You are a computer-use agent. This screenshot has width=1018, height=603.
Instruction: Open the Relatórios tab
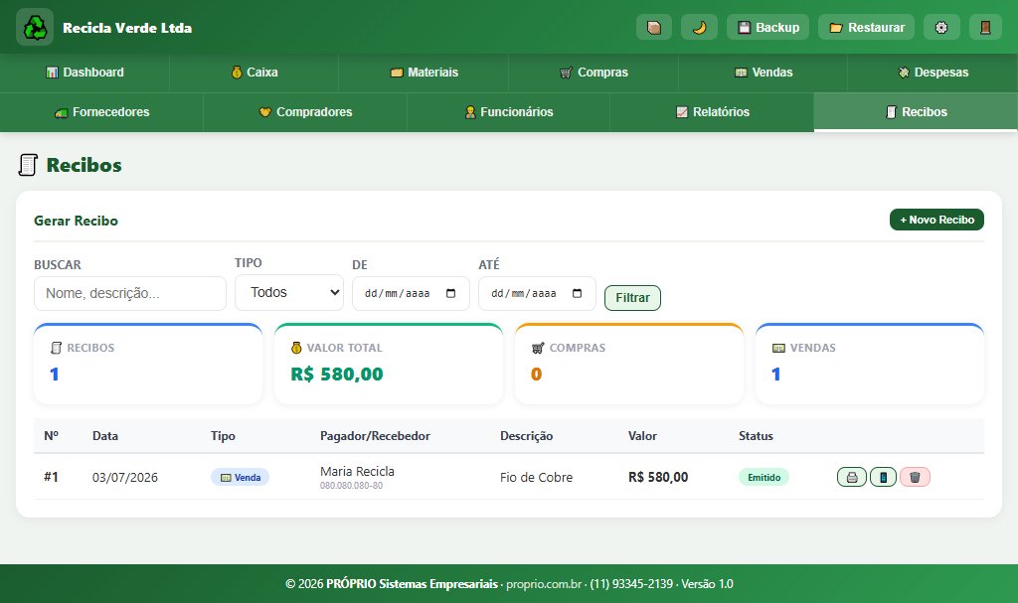coord(712,112)
